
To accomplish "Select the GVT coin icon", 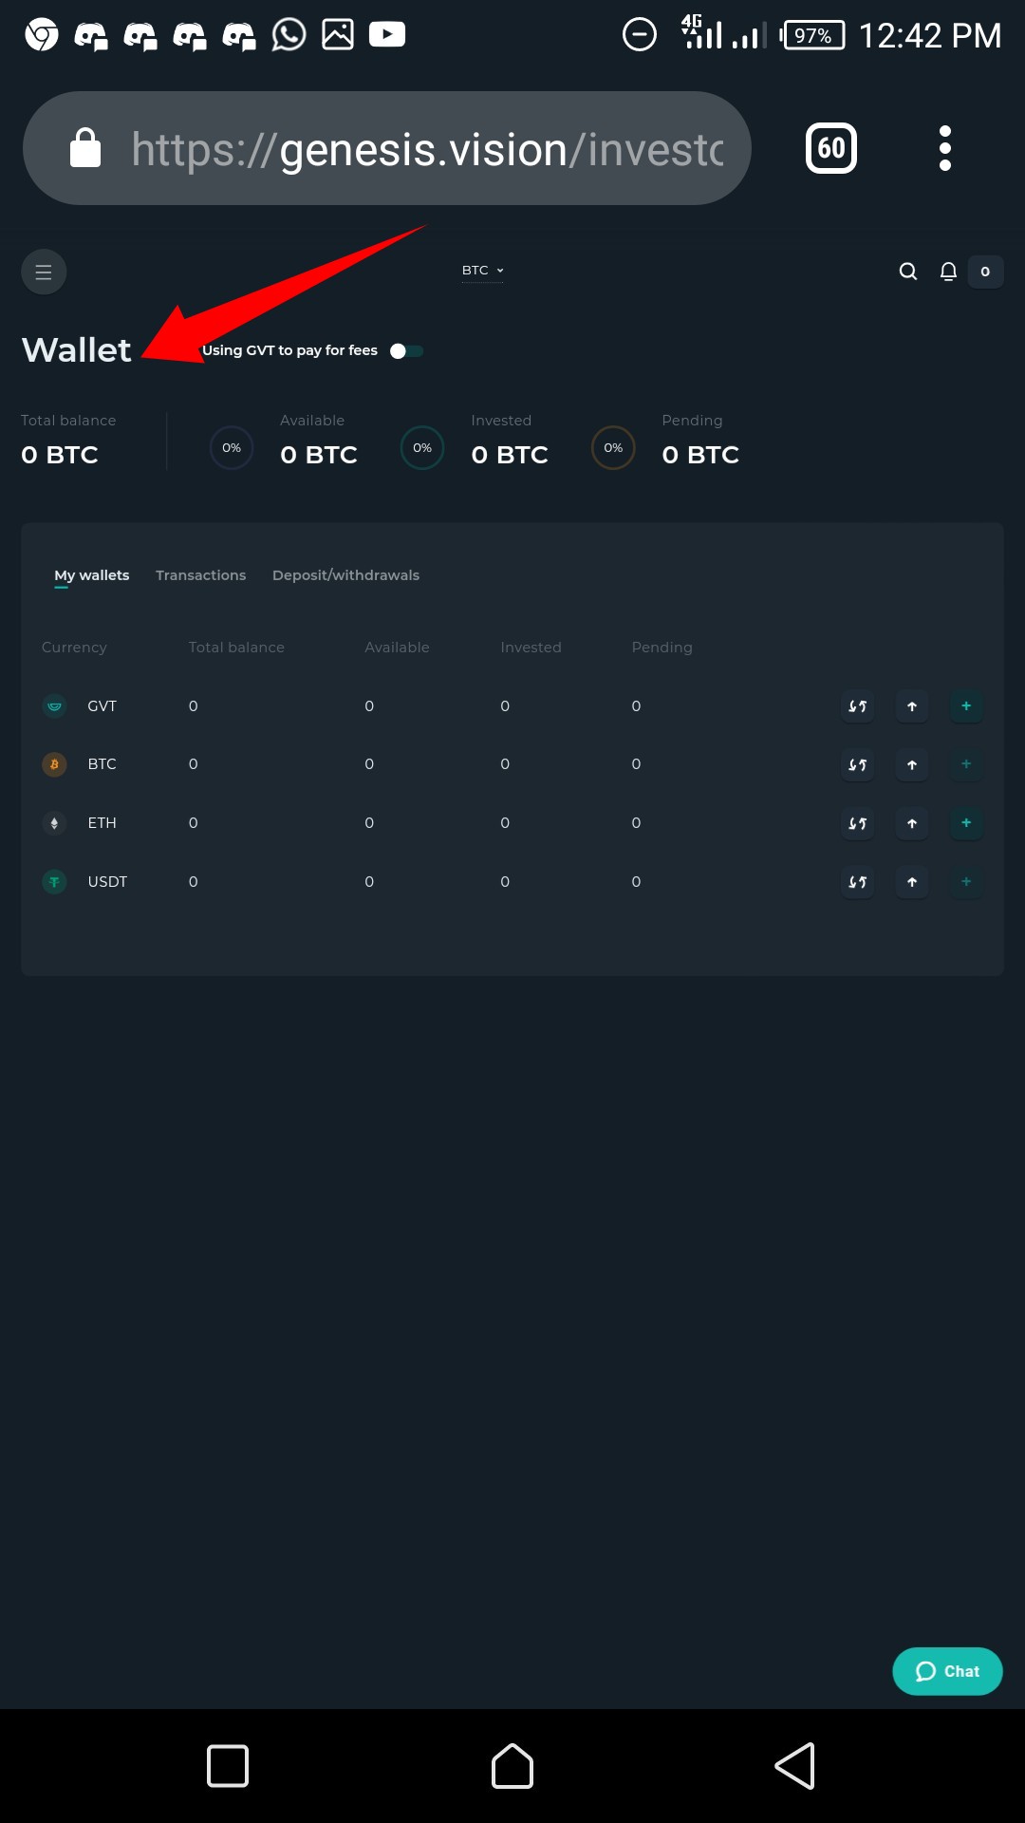I will tap(54, 706).
